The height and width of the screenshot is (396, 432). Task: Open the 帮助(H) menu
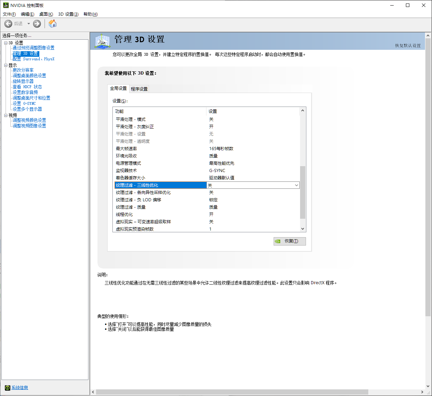point(91,14)
